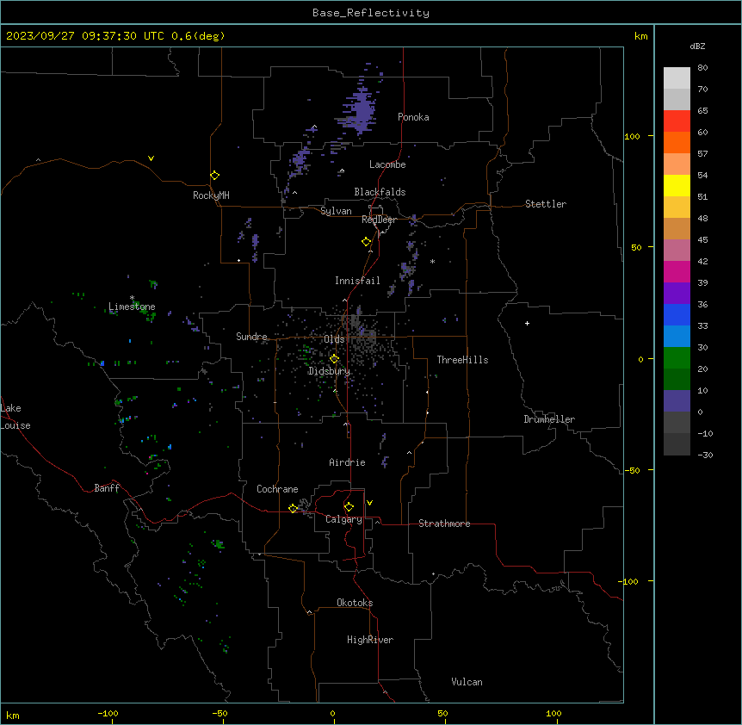Viewport: 742px width, 725px height.
Task: Click the Stettler city label
Action: 546,204
